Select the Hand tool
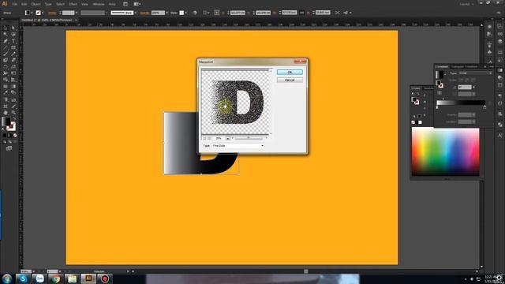 (6, 113)
